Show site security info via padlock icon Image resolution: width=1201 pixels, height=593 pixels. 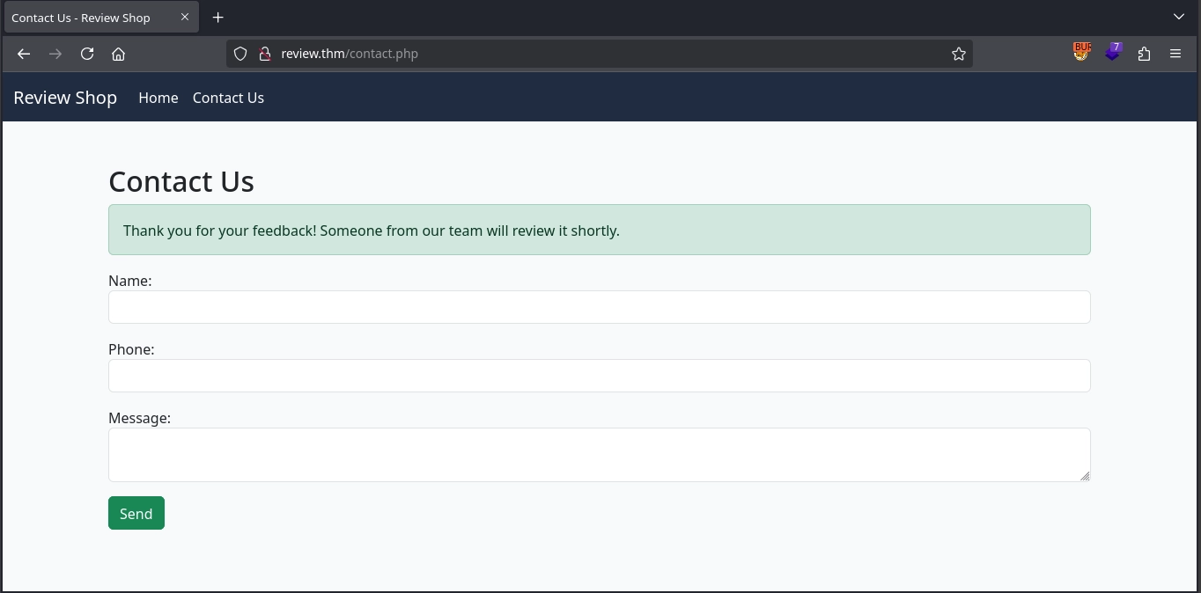[x=264, y=54]
